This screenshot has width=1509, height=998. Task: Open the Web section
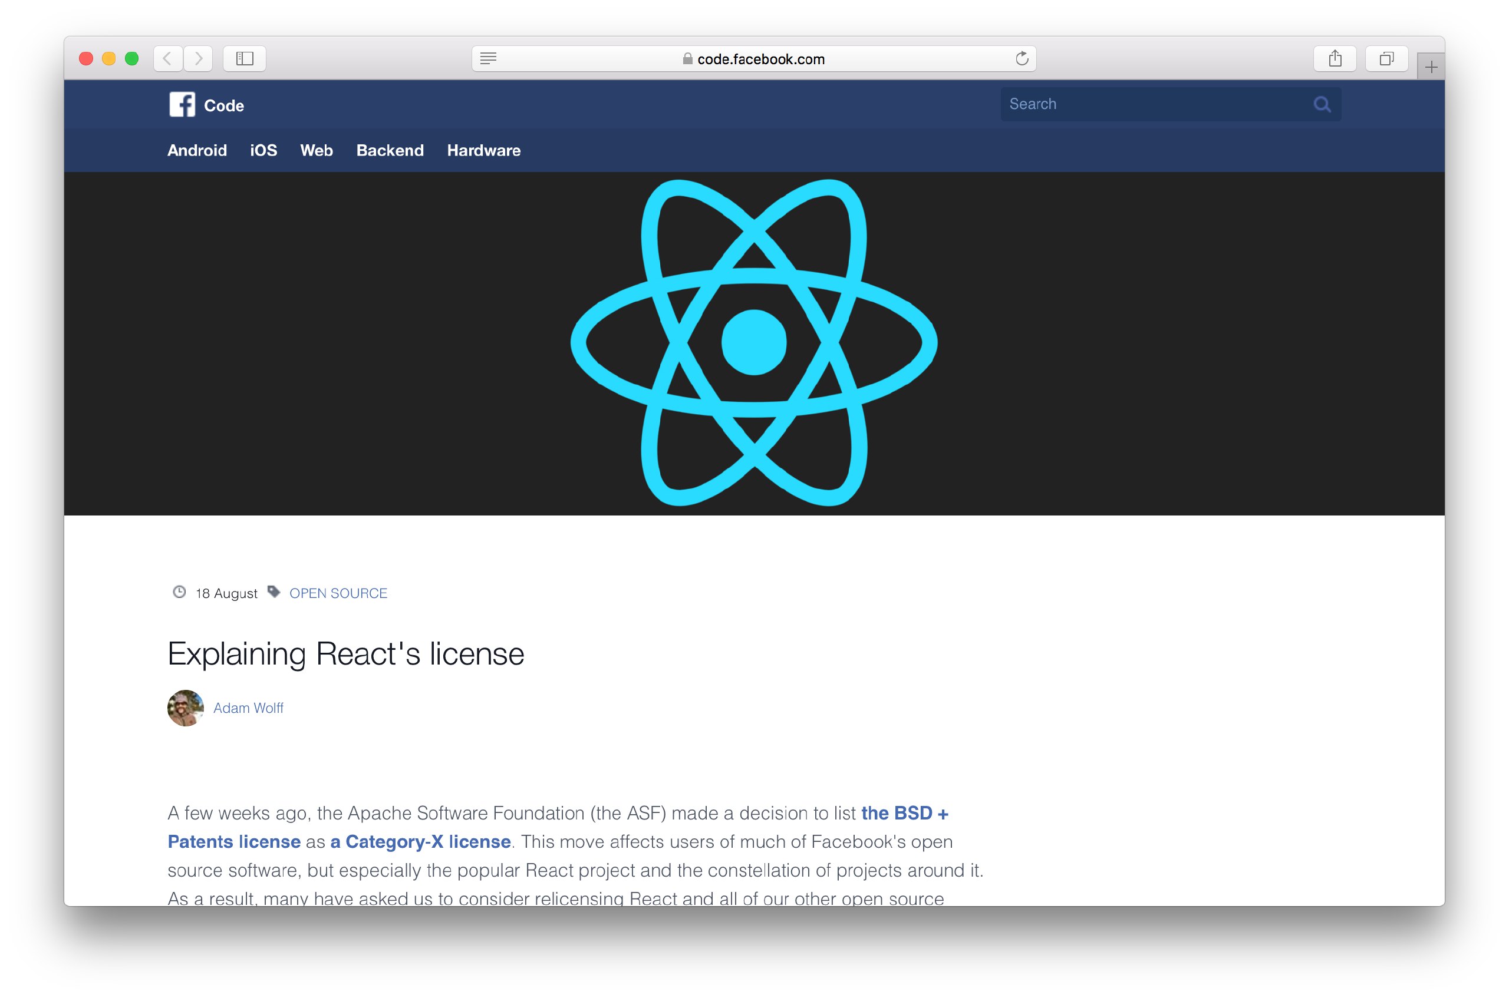317,150
